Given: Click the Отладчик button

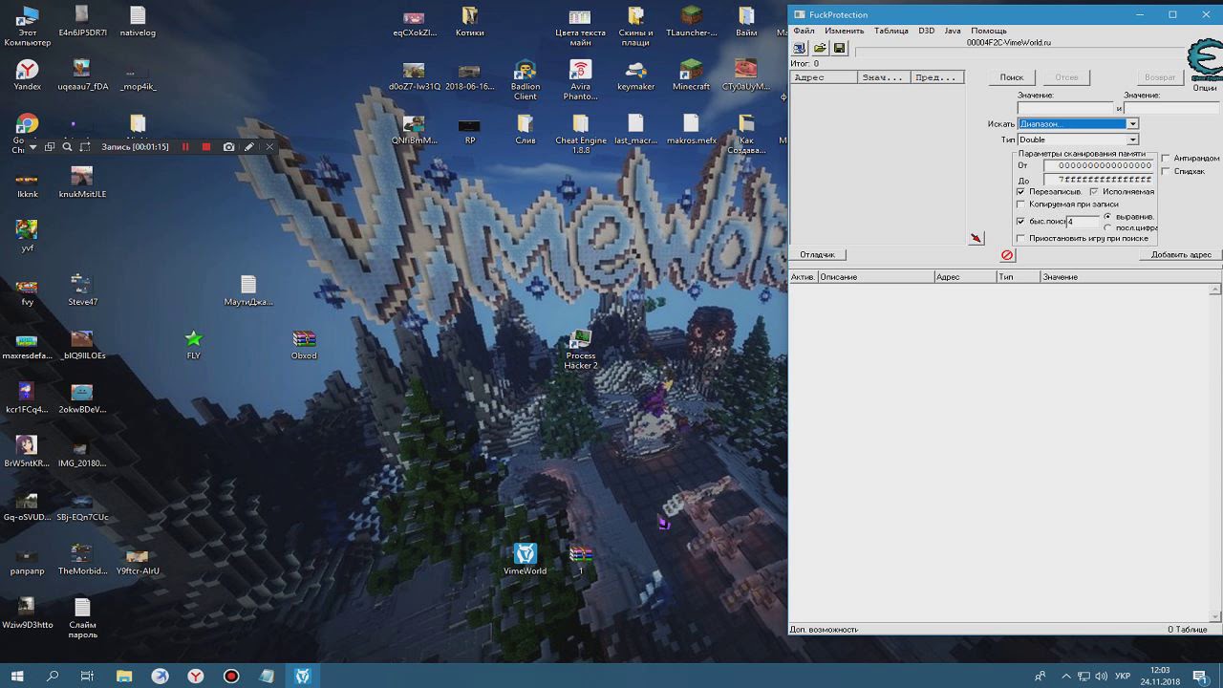Looking at the screenshot, I should click(818, 255).
